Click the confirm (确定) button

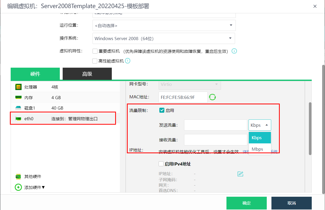pos(246,203)
